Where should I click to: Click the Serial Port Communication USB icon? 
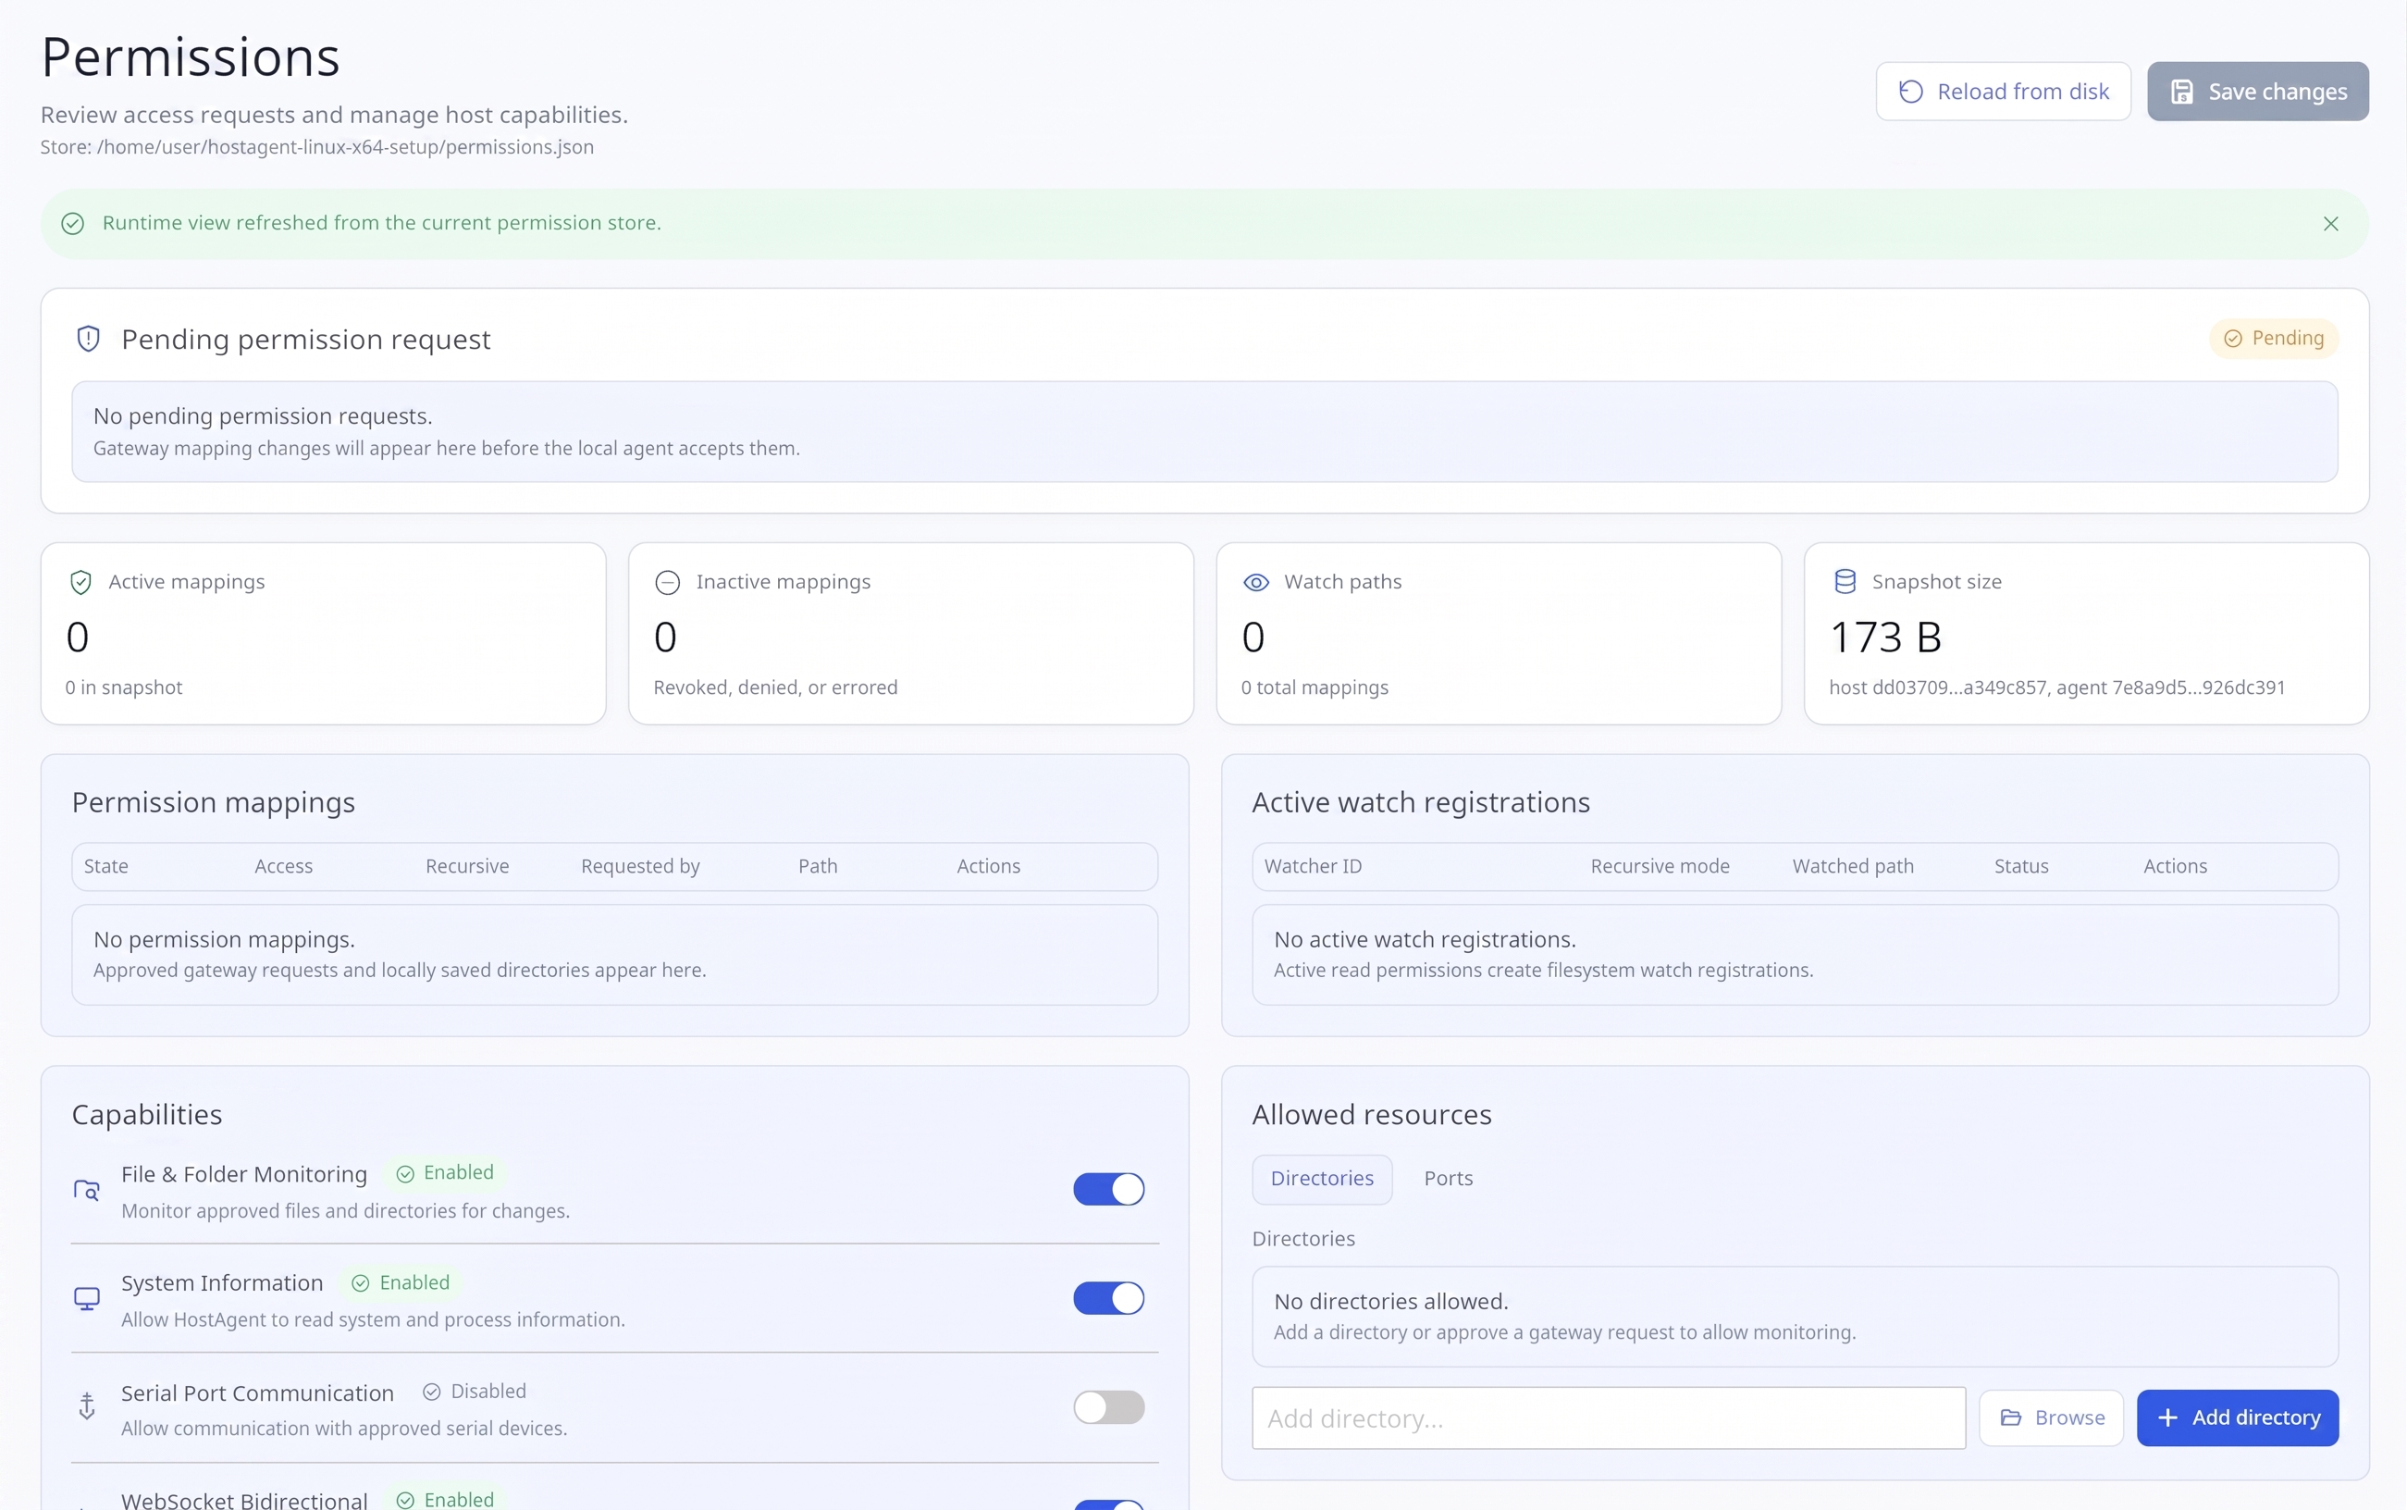point(87,1406)
